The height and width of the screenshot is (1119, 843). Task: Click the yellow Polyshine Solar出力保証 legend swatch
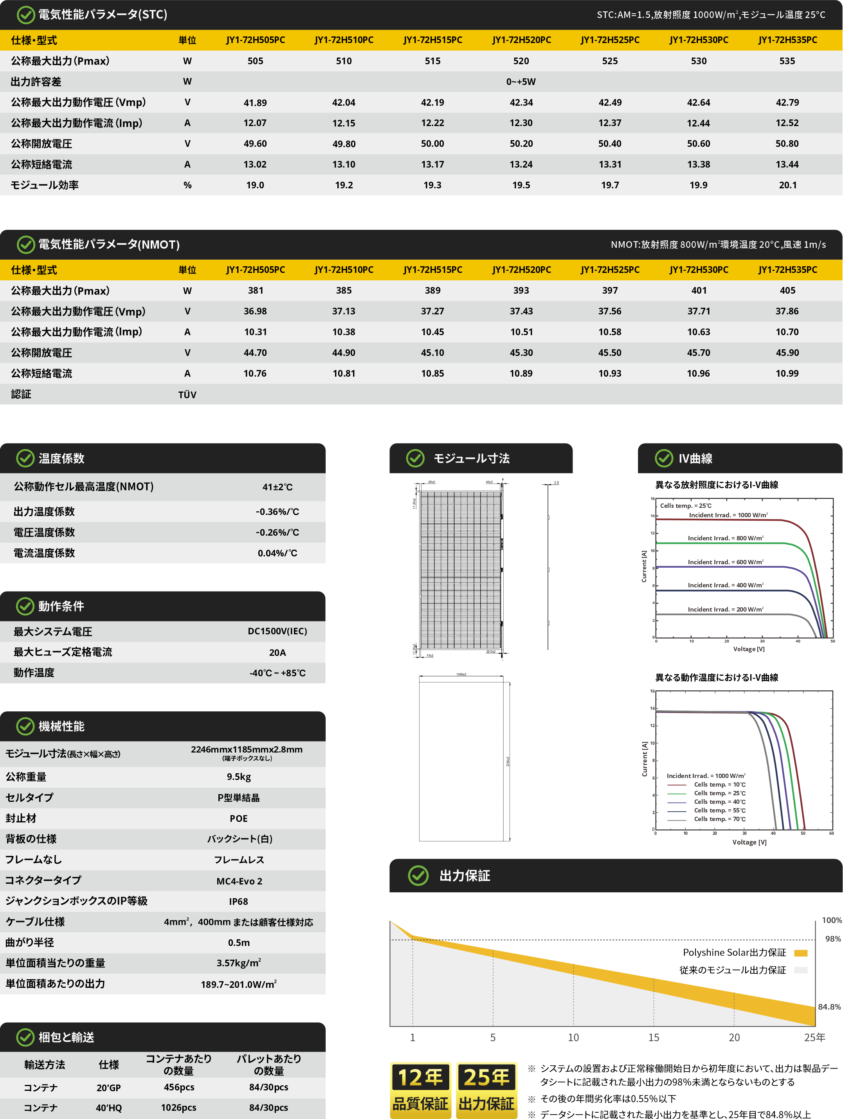800,953
